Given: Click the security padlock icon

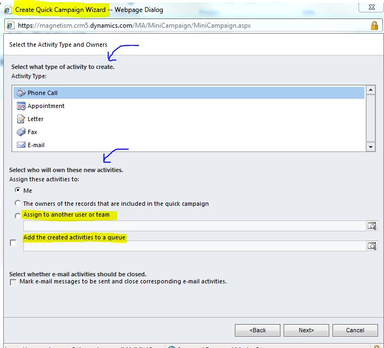Looking at the screenshot, I should tap(374, 26).
